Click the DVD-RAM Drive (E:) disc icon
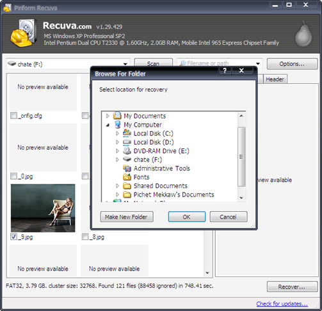Image resolution: width=322 pixels, height=311 pixels. coord(127,150)
